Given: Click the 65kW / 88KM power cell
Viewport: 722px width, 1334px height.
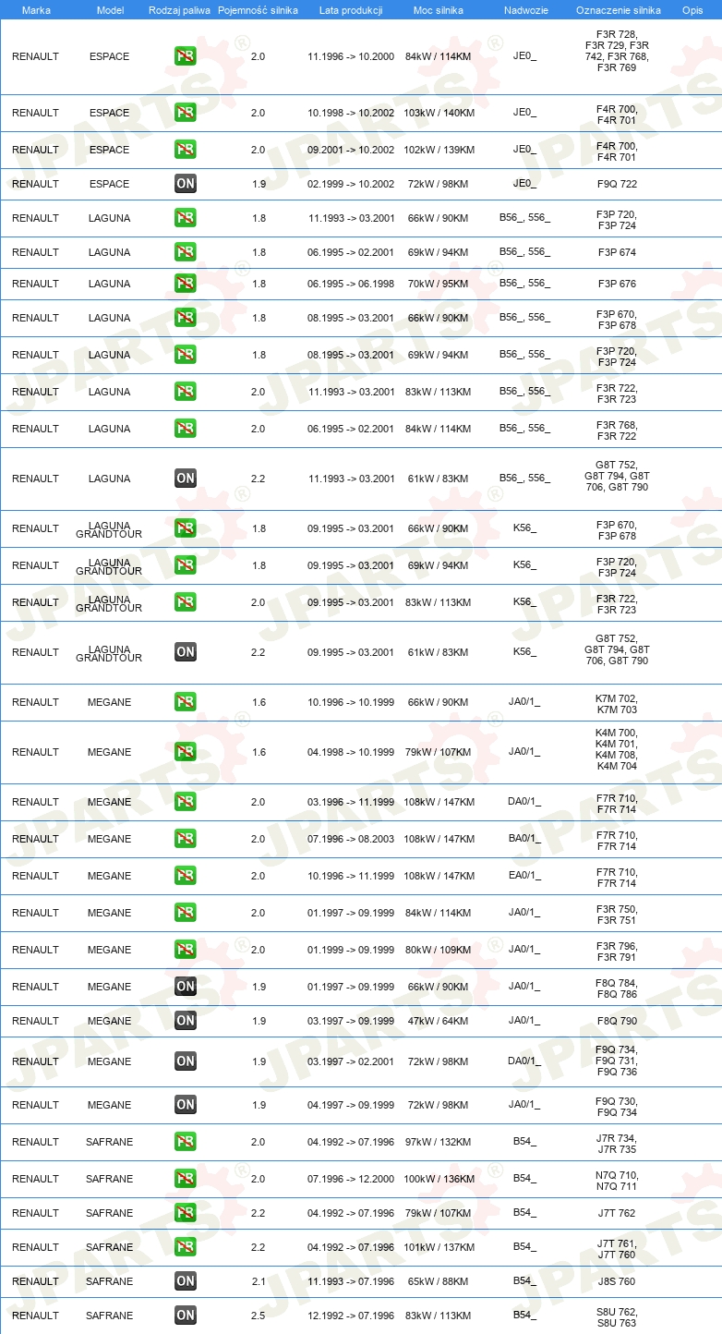Looking at the screenshot, I should pyautogui.click(x=438, y=1281).
